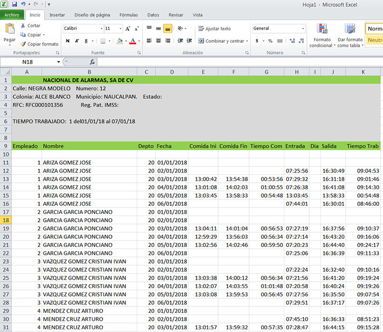The width and height of the screenshot is (383, 332).
Task: Switch to the Insertar tab
Action: point(57,15)
